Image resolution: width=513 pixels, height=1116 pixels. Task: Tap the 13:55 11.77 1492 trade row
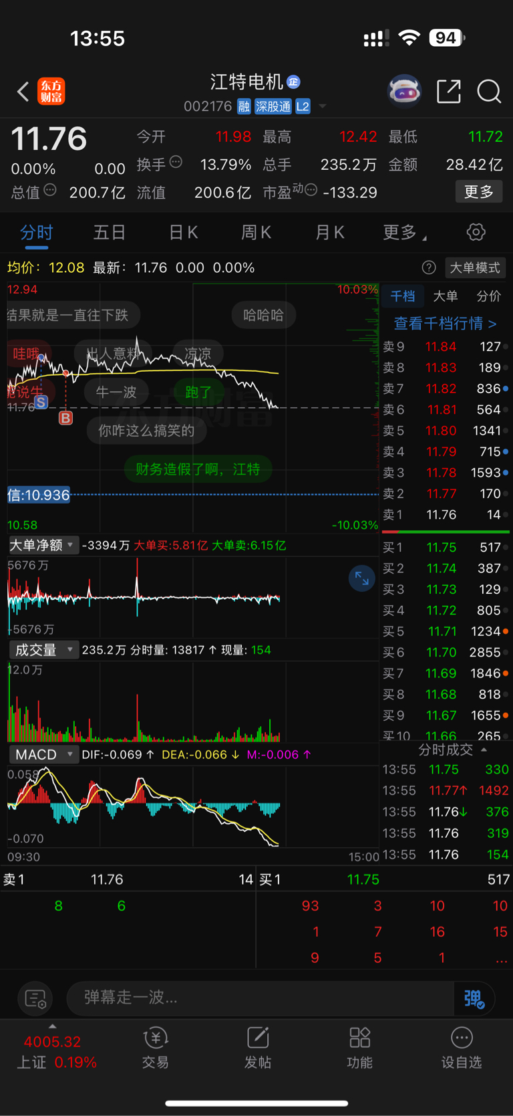(x=446, y=790)
